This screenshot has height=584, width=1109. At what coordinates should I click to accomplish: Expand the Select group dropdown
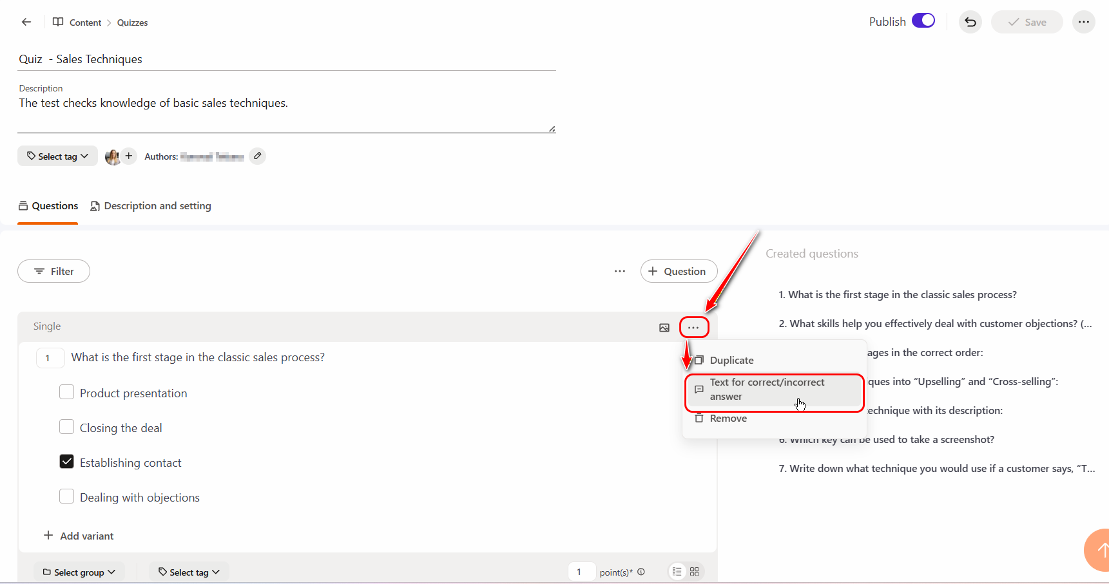[x=79, y=572]
